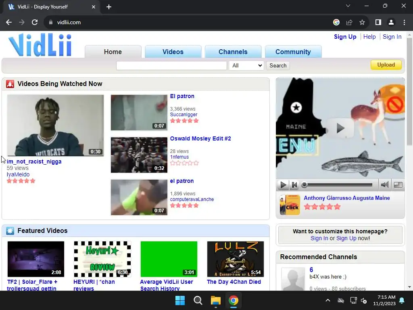
Task: Open Average VidLii User Search History link
Action: point(167,285)
